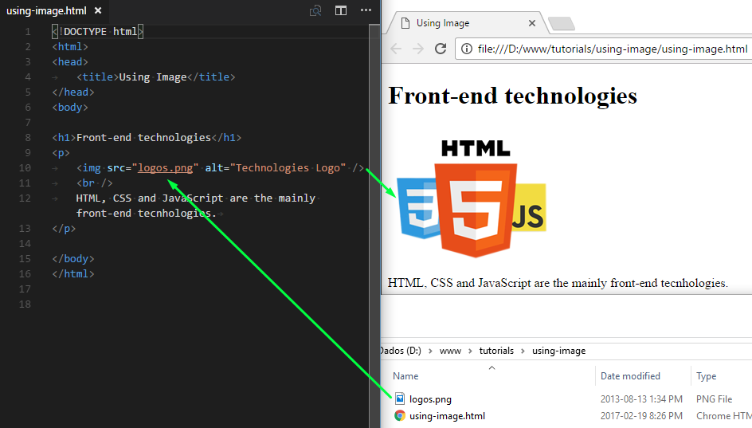Close the Using Image browser tab
The width and height of the screenshot is (752, 428).
point(532,23)
